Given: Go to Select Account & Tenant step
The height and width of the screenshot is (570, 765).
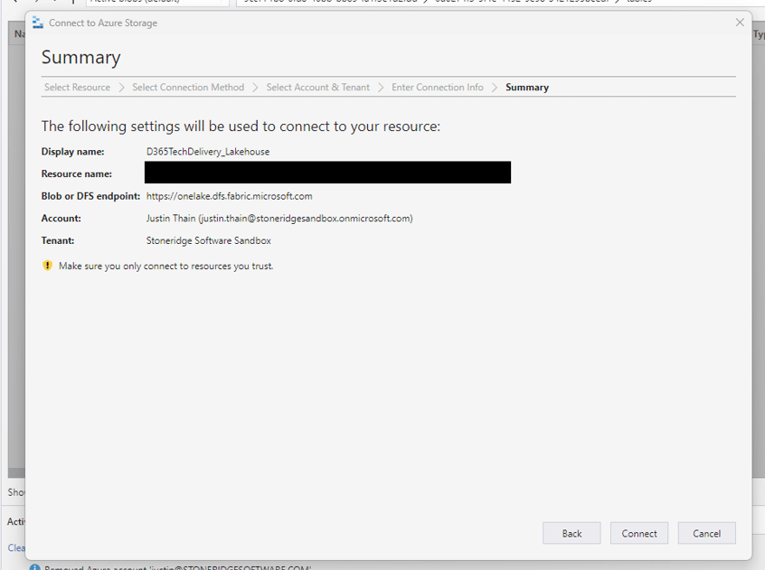Looking at the screenshot, I should 317,88.
